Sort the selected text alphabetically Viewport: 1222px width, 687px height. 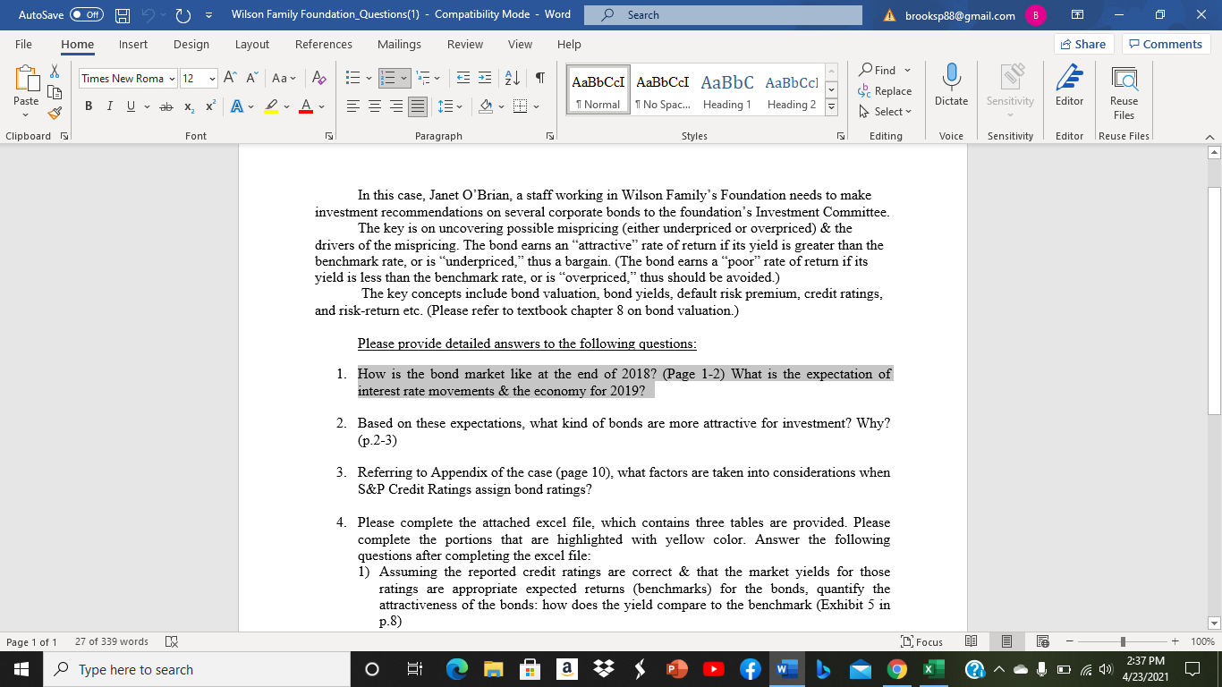tap(513, 79)
